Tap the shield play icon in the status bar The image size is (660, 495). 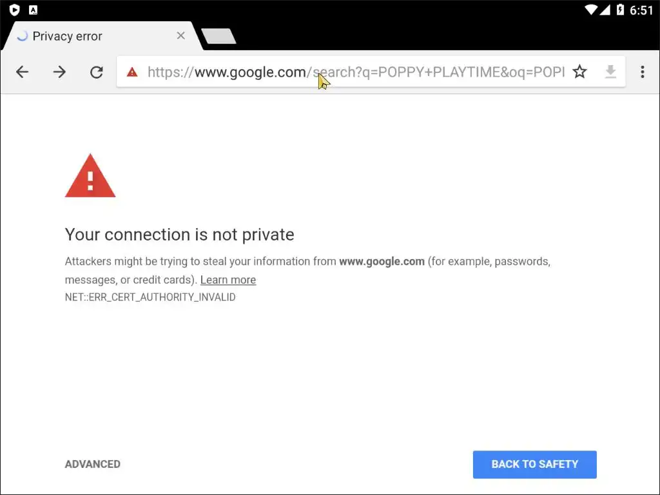pos(15,10)
